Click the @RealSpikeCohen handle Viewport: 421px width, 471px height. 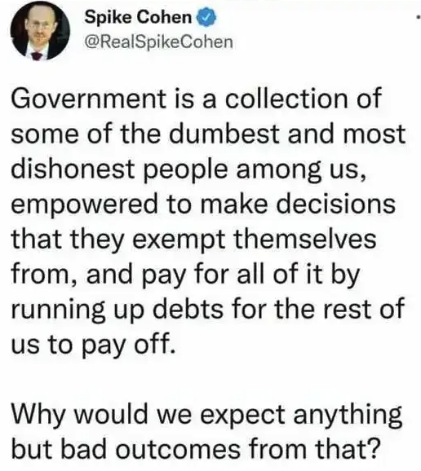tap(159, 42)
